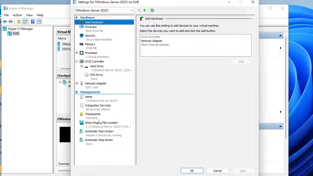Image resolution: width=313 pixels, height=176 pixels.
Task: Click the Back arrow in Hyper-V Manager toolbar
Action: tap(5, 21)
